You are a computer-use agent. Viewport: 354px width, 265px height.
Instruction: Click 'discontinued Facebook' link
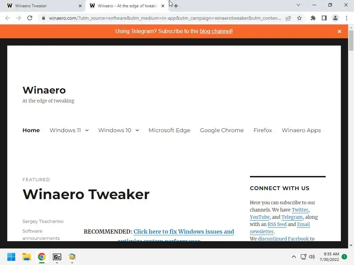point(283,239)
